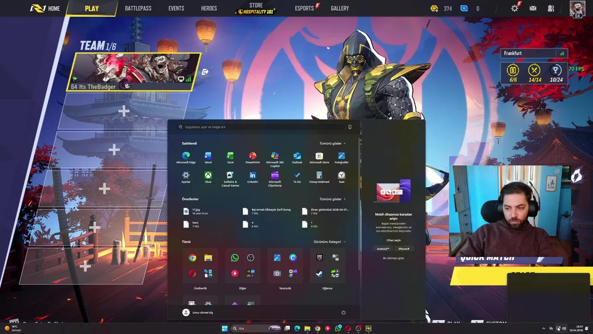Click Windows Start button on taskbar
593x334 pixels.
click(x=225, y=328)
